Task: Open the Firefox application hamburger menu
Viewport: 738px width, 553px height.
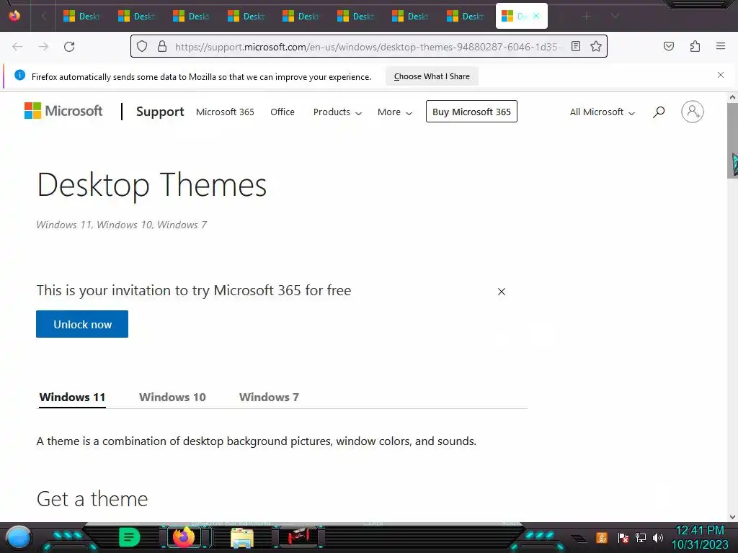Action: 721,46
